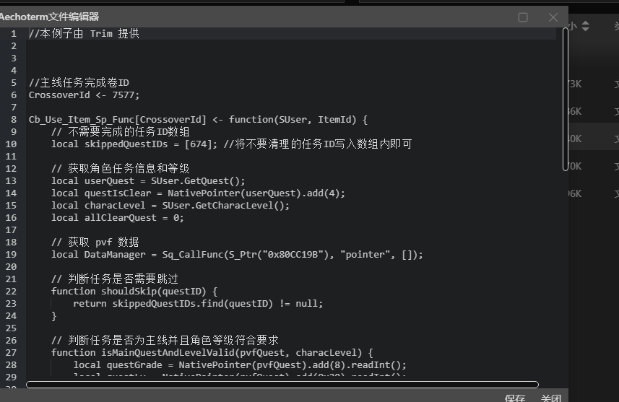Close the file editor with the X icon
The height and width of the screenshot is (402, 619).
[x=553, y=17]
